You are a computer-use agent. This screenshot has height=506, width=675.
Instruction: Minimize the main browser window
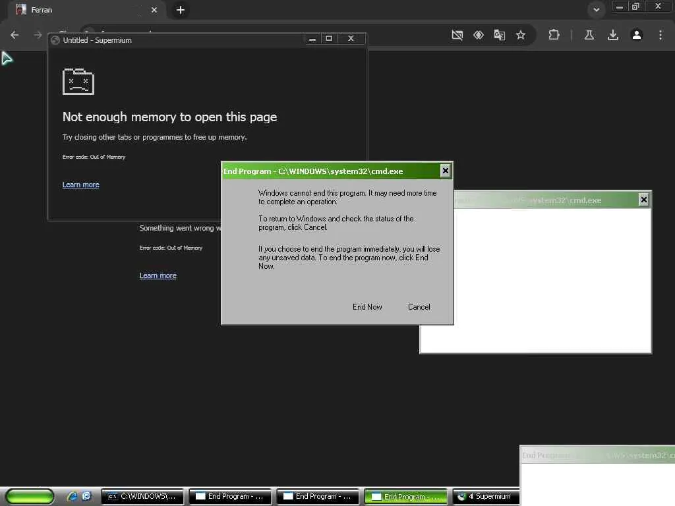click(620, 7)
